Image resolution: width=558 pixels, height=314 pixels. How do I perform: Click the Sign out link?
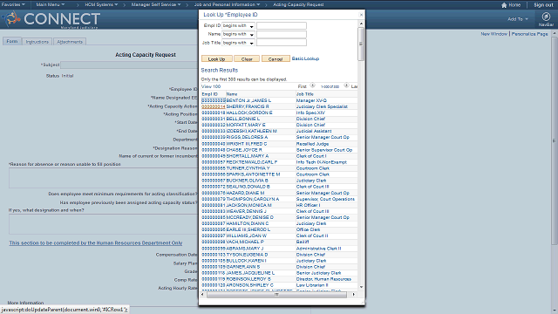[x=543, y=5]
